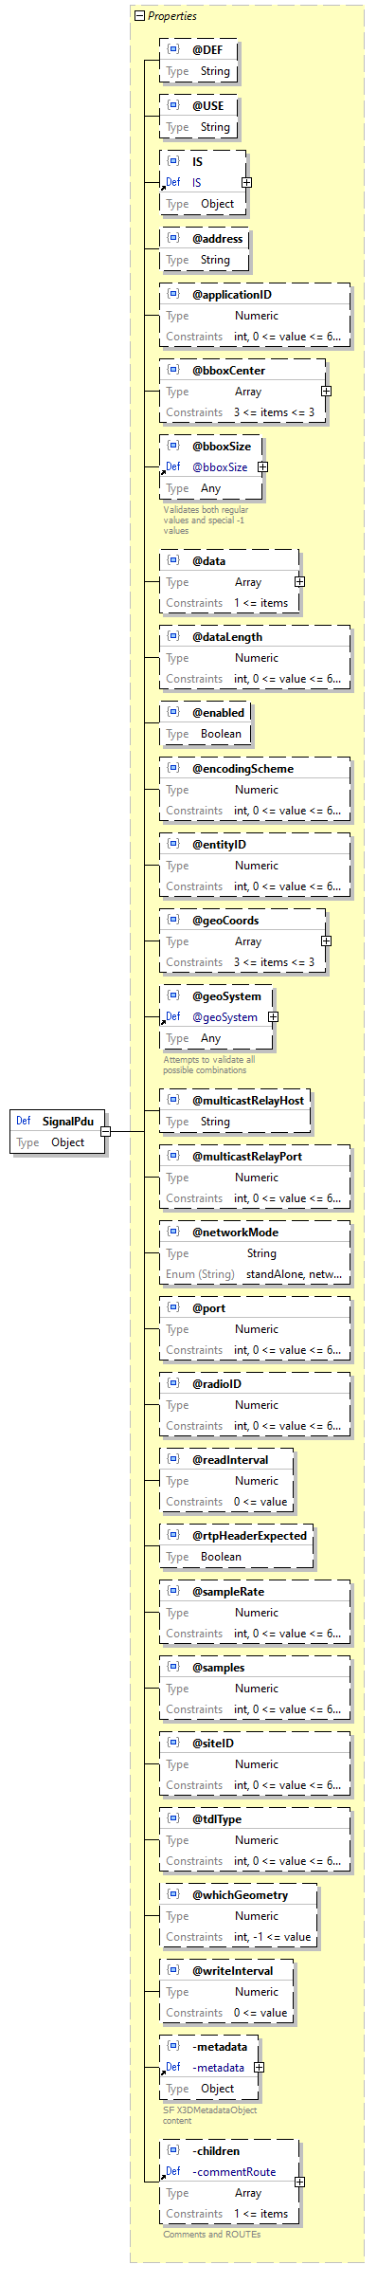Select the @address property title

pos(218,238)
